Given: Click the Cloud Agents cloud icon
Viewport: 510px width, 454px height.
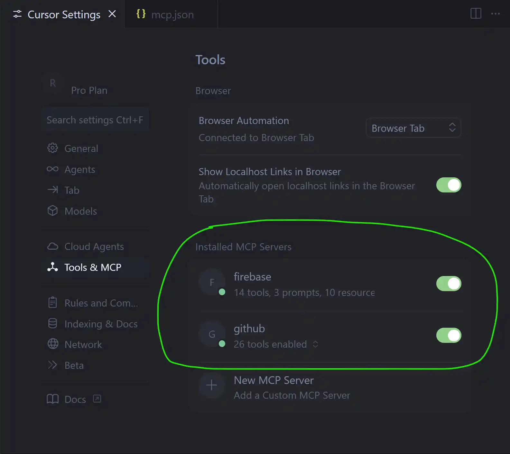Looking at the screenshot, I should [x=52, y=246].
